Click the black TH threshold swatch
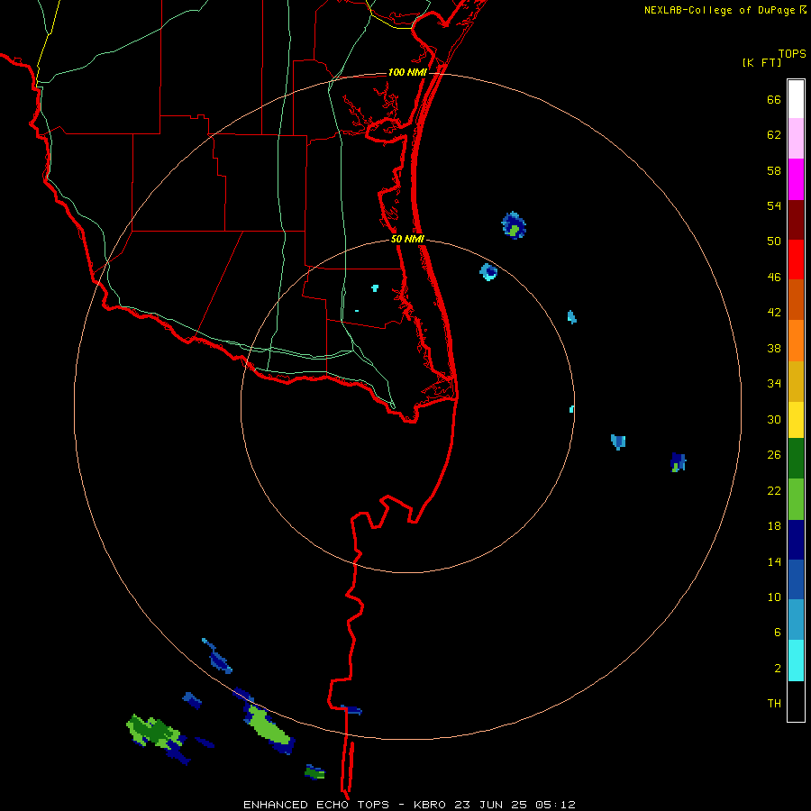The image size is (811, 811). (796, 701)
